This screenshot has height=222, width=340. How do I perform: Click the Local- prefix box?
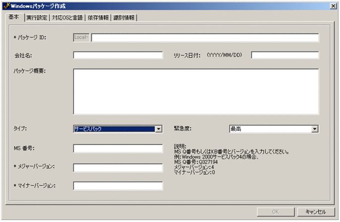(x=81, y=38)
